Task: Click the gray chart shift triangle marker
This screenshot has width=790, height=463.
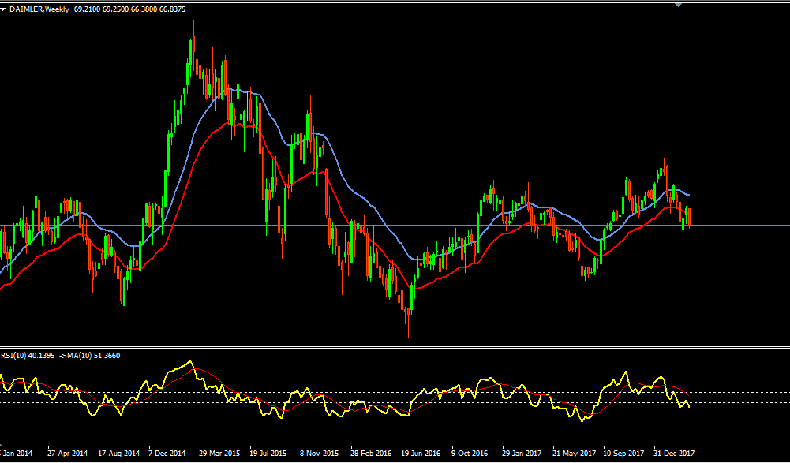Action: (678, 5)
